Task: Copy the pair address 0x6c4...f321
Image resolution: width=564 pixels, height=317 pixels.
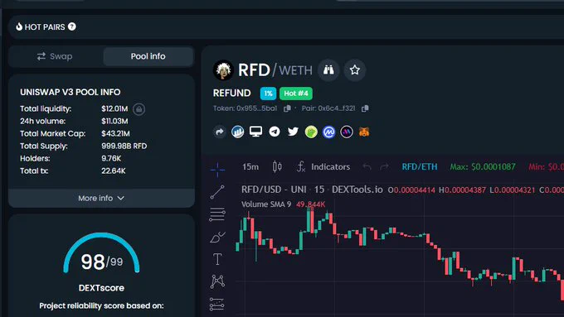Action: point(365,108)
